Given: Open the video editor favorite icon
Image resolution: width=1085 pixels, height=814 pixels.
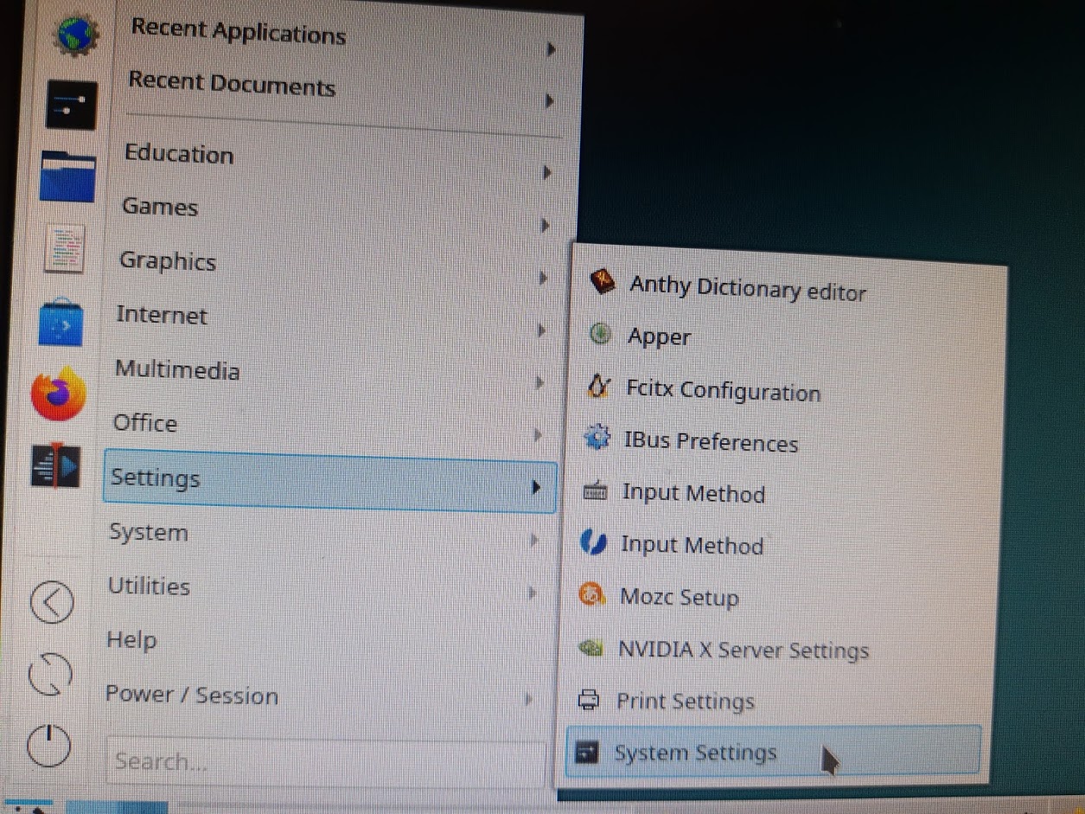Looking at the screenshot, I should (x=55, y=465).
